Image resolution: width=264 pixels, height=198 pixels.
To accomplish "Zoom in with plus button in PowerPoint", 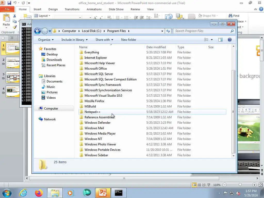I will pos(254,185).
